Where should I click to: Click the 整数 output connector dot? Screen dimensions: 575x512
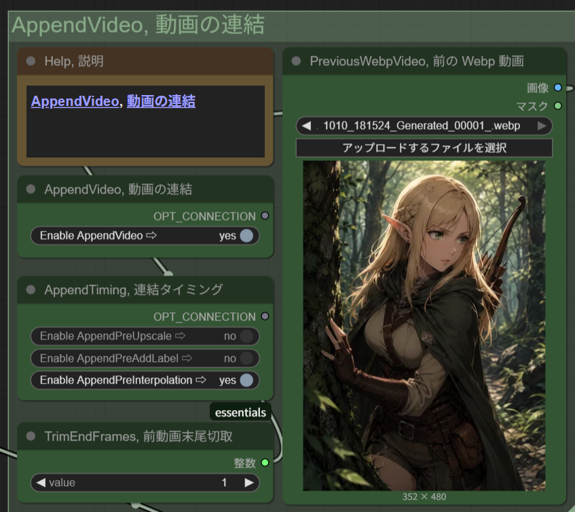point(265,462)
